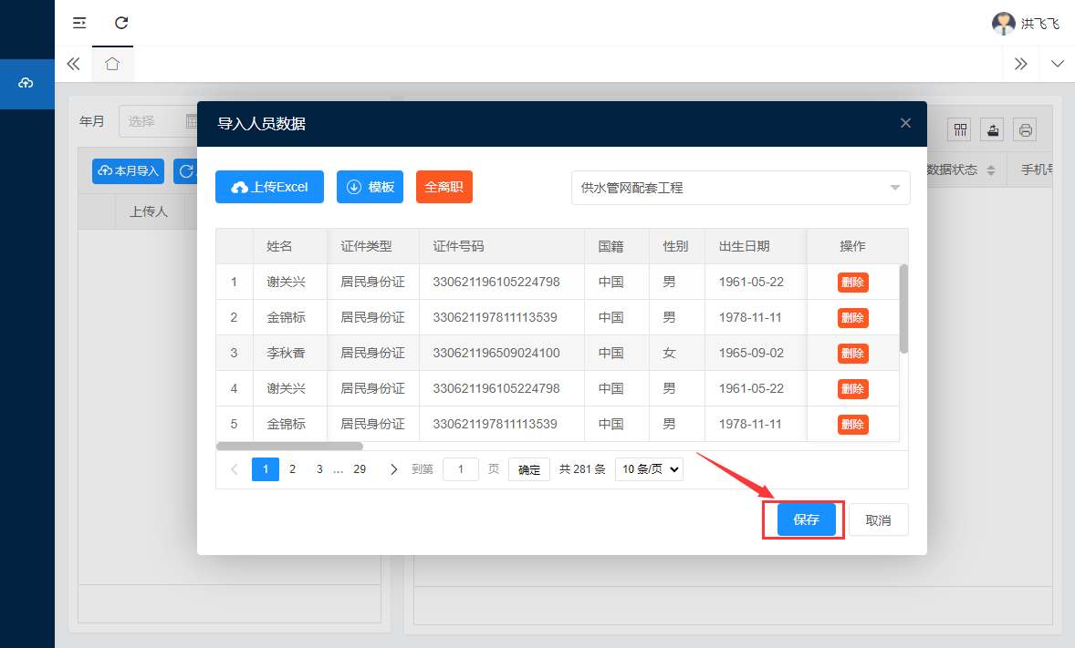Open the home tab icon
Image resolution: width=1075 pixels, height=648 pixels.
pos(112,64)
